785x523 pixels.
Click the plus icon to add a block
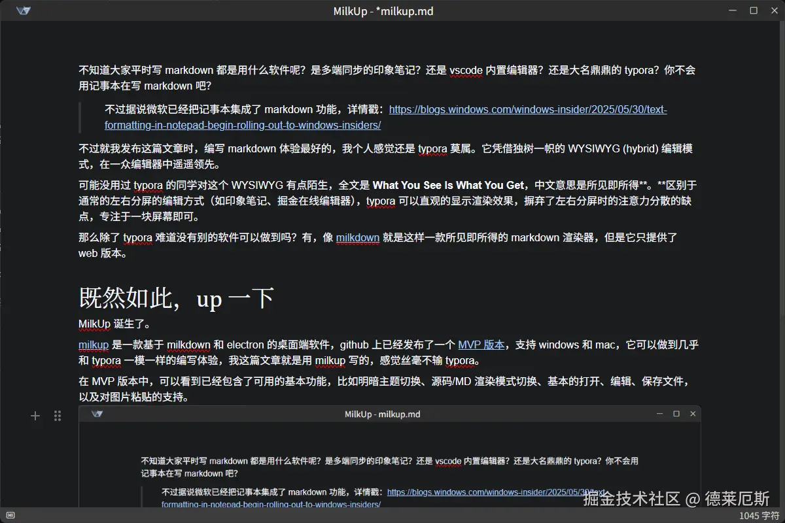click(35, 416)
